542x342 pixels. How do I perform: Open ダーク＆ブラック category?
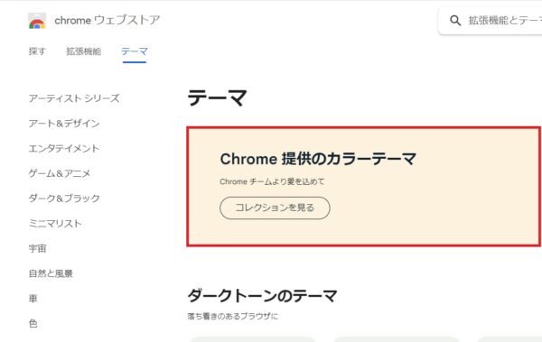(64, 199)
